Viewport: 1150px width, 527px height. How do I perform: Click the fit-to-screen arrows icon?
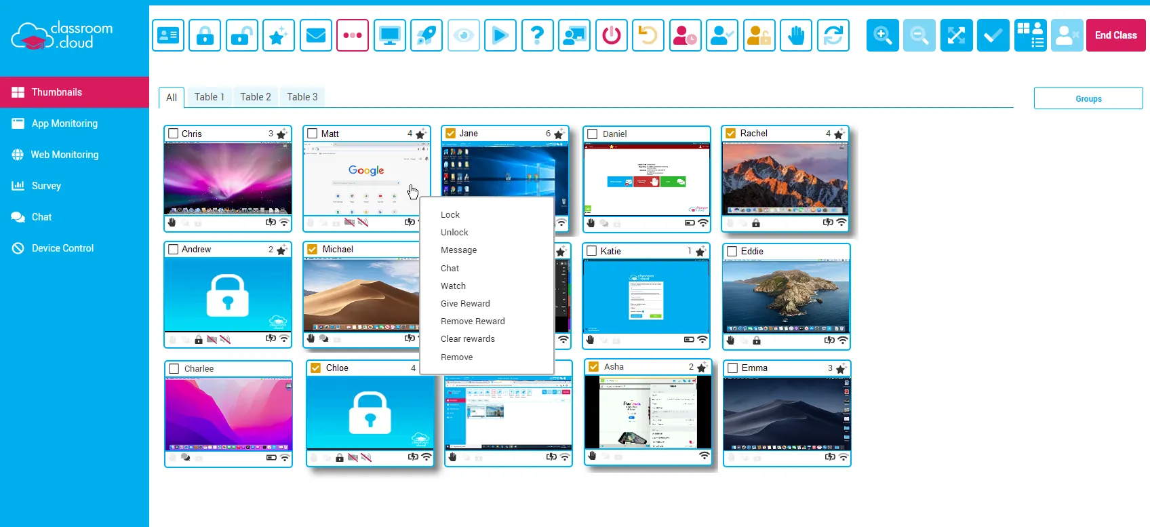(x=957, y=35)
